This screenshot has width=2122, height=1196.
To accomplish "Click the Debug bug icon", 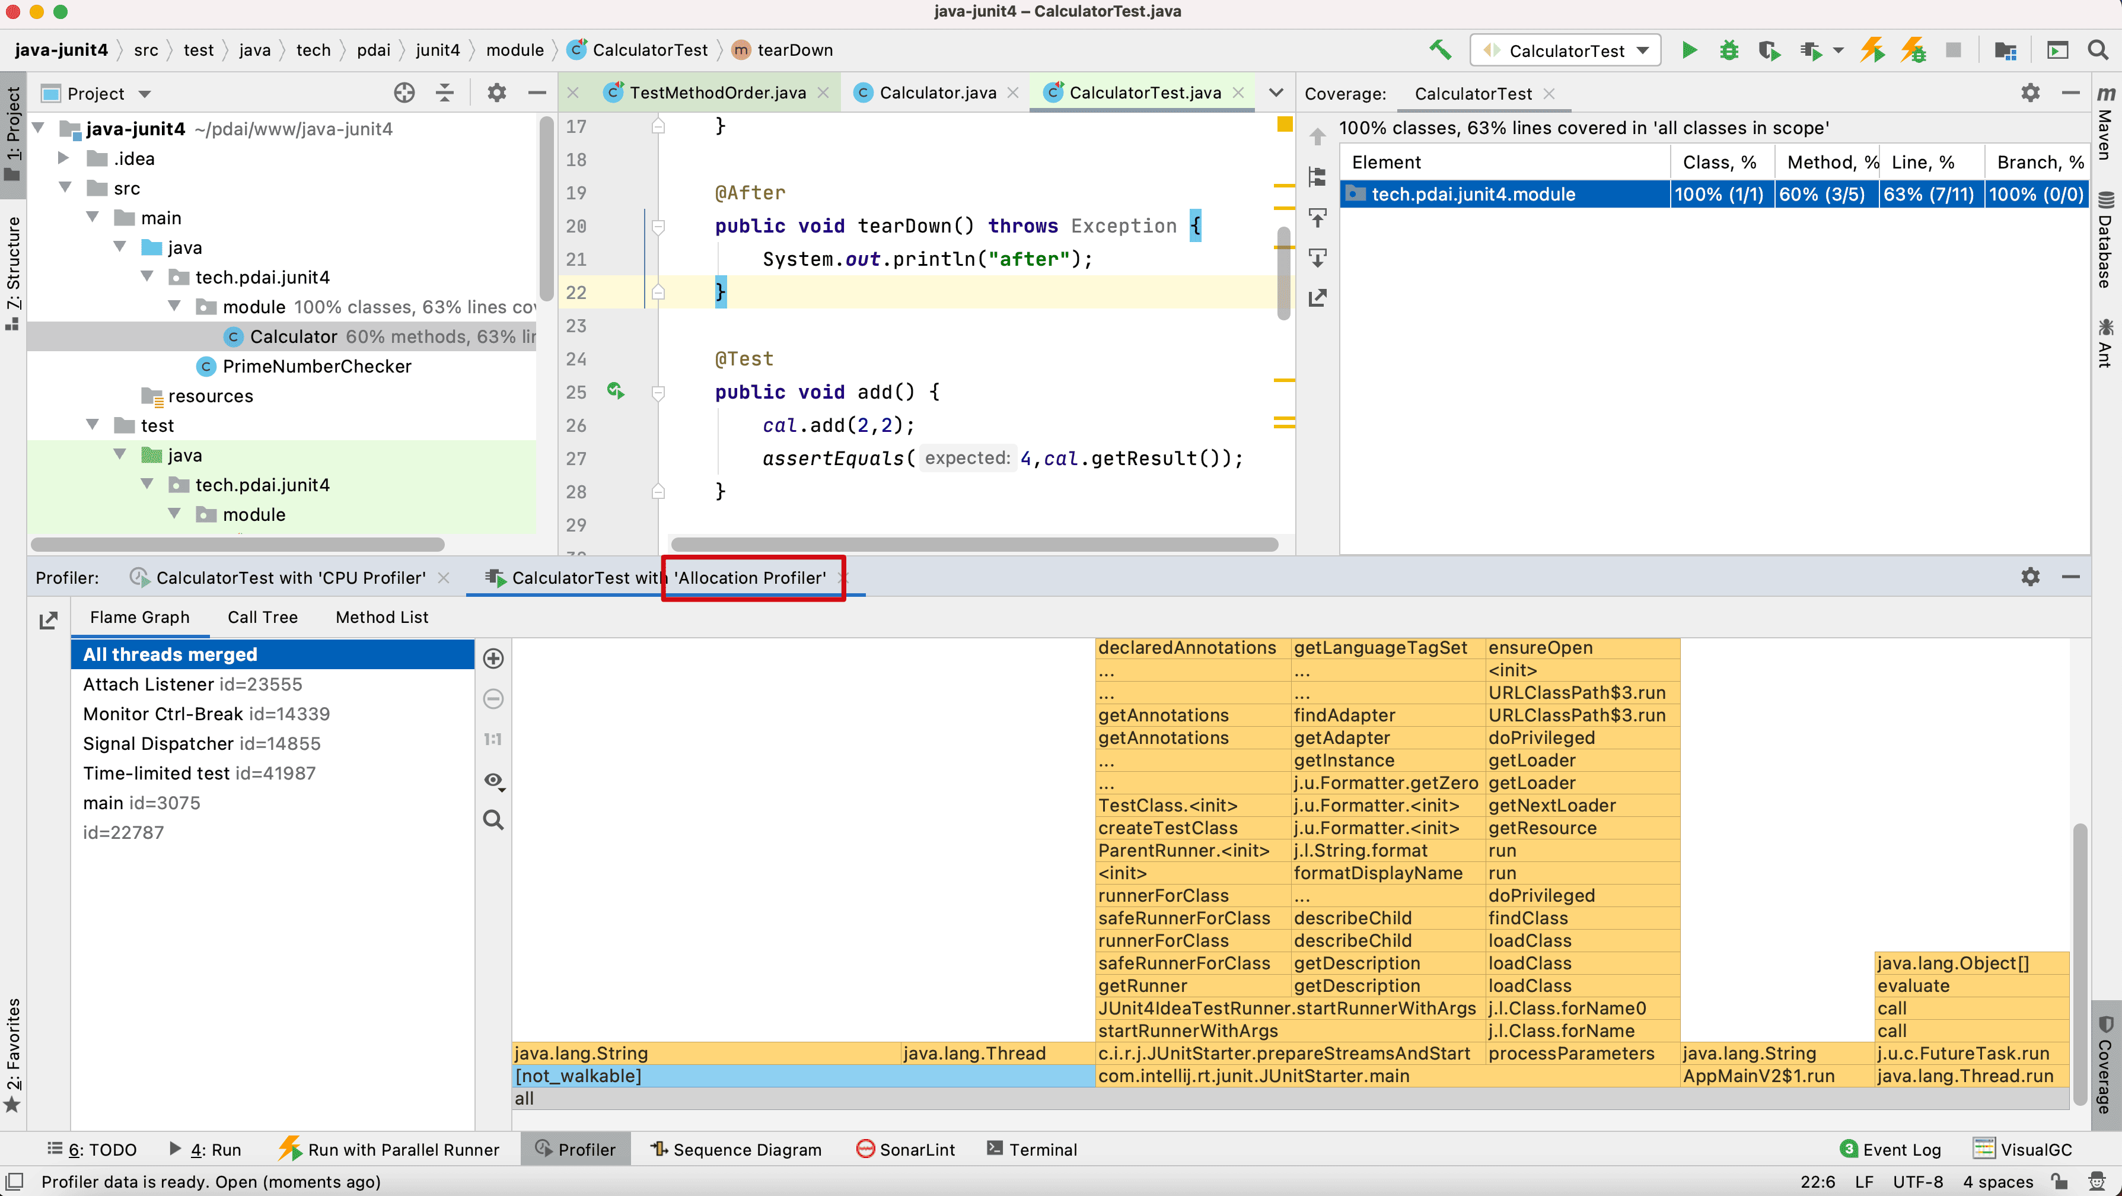I will tap(1728, 50).
